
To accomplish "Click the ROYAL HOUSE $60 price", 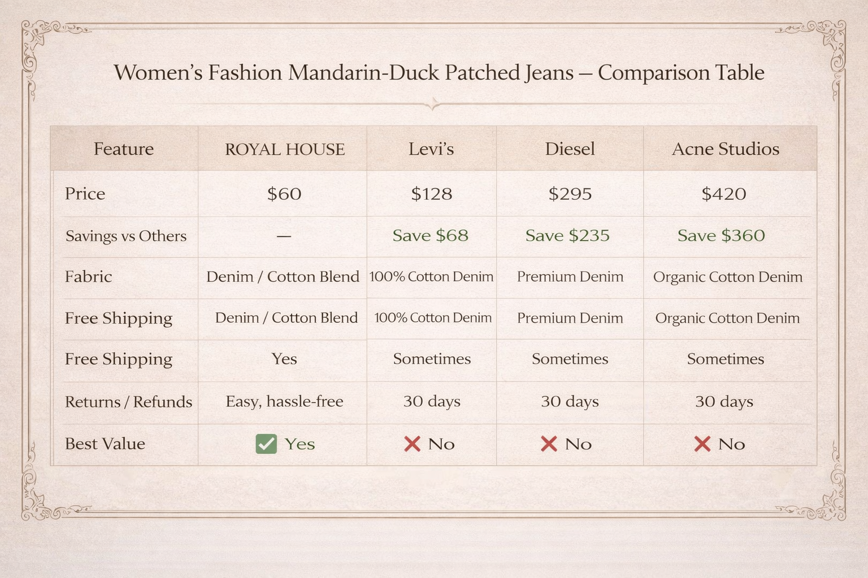I will coord(284,194).
